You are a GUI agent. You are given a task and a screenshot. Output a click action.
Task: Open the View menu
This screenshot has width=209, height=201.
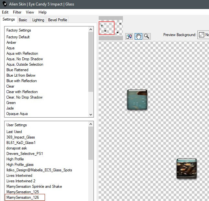pos(30,12)
